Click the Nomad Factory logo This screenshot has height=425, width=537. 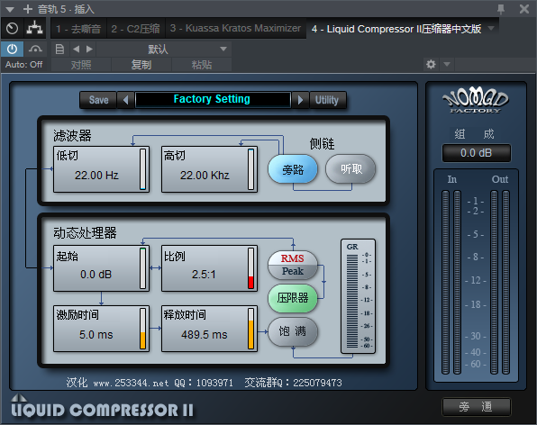pos(476,100)
